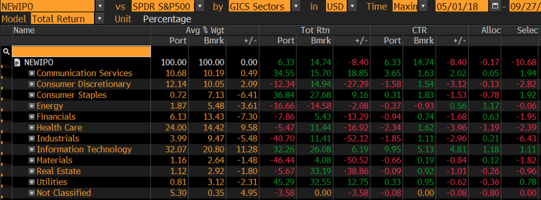Viewport: 541px width, 200px height.
Task: Click the search magnifier icon
Action: coord(6,51)
